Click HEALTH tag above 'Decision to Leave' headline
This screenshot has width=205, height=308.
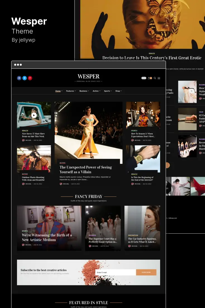pyautogui.click(x=152, y=53)
